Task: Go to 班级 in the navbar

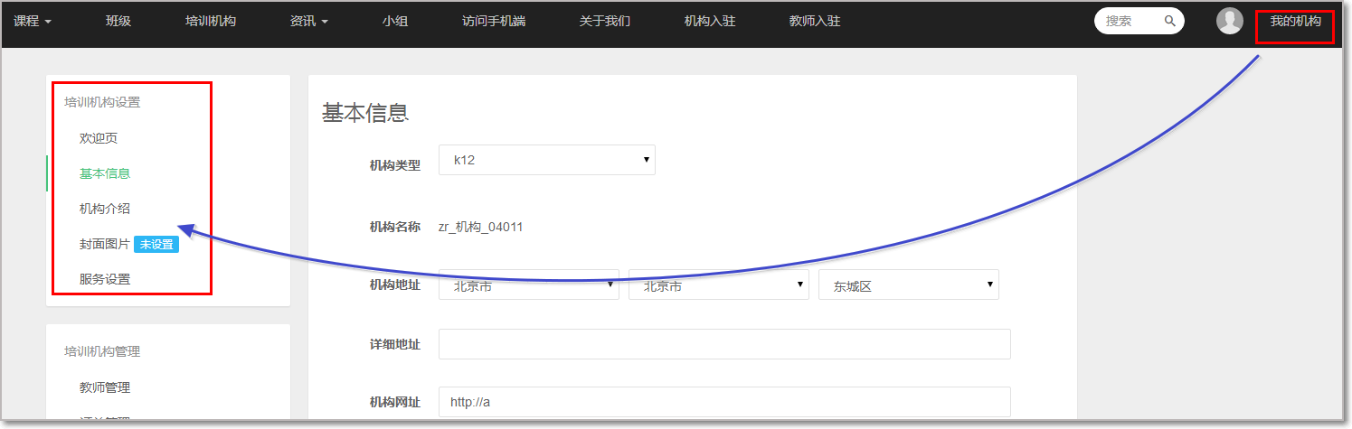Action: [118, 21]
